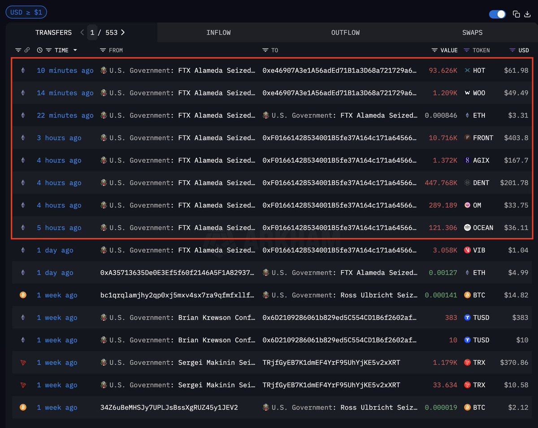The image size is (538, 428).
Task: Open the 10 minutes ago transaction link
Action: click(65, 70)
